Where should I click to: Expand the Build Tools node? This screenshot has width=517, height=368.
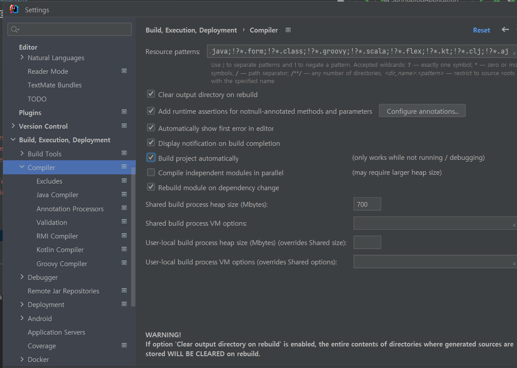[22, 154]
